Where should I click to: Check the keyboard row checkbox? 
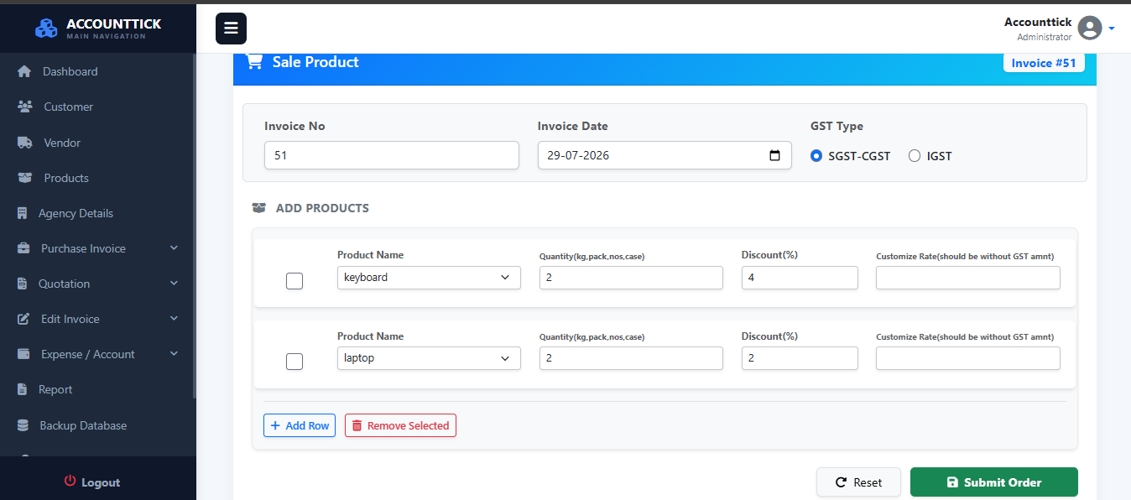pos(294,281)
